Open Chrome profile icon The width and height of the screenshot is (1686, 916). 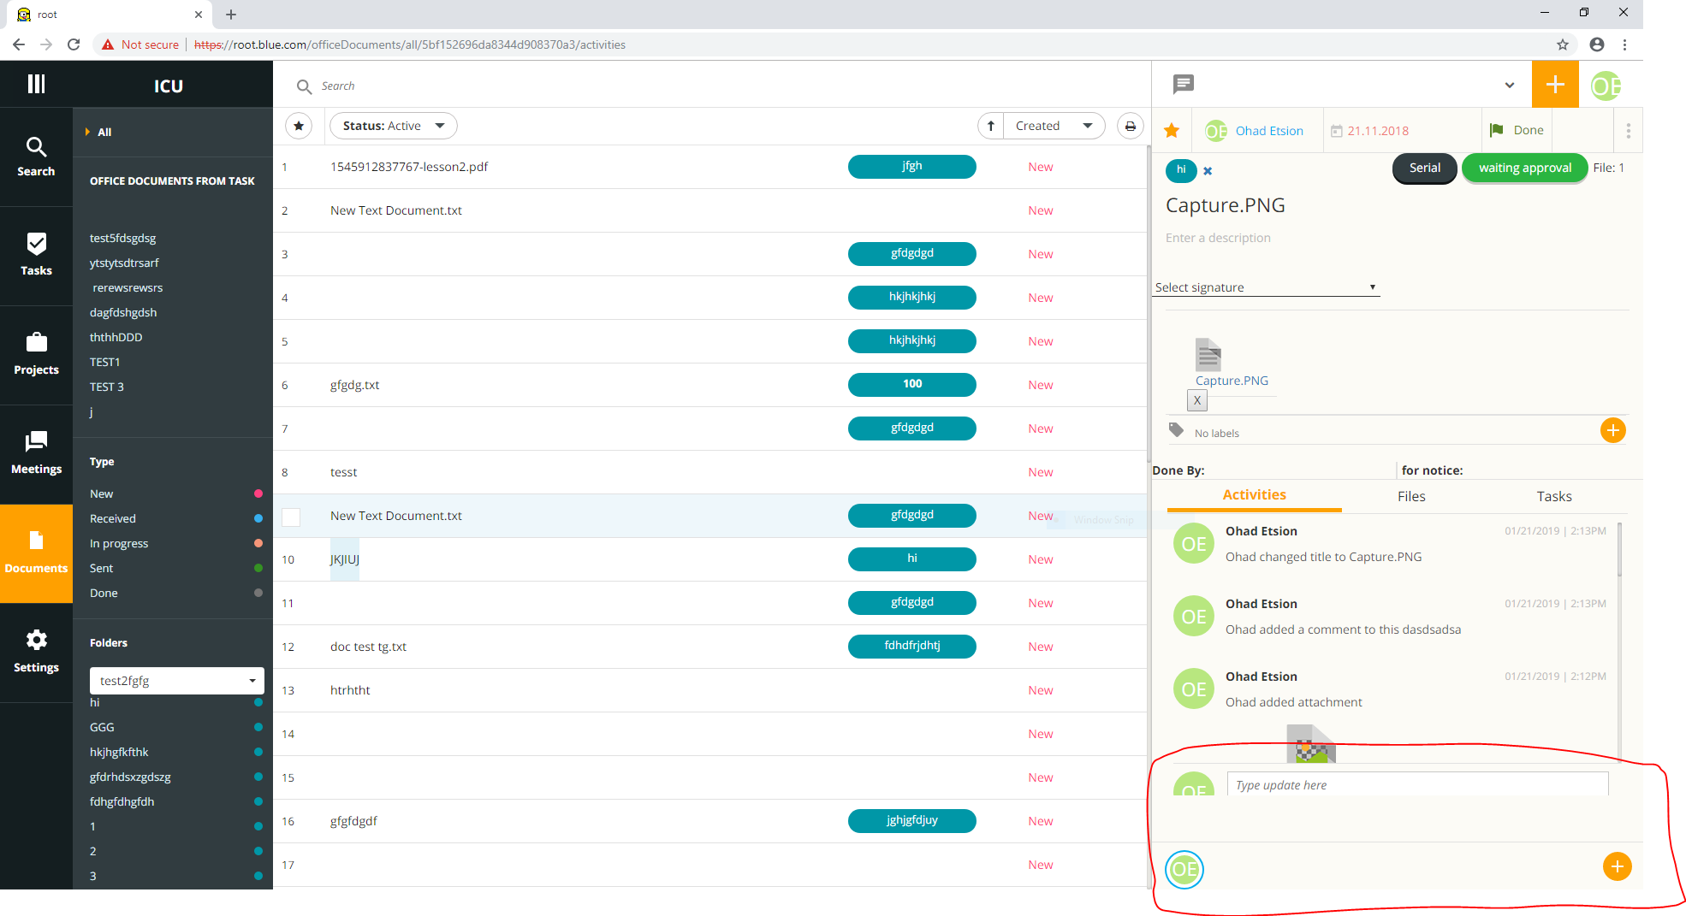[1597, 44]
